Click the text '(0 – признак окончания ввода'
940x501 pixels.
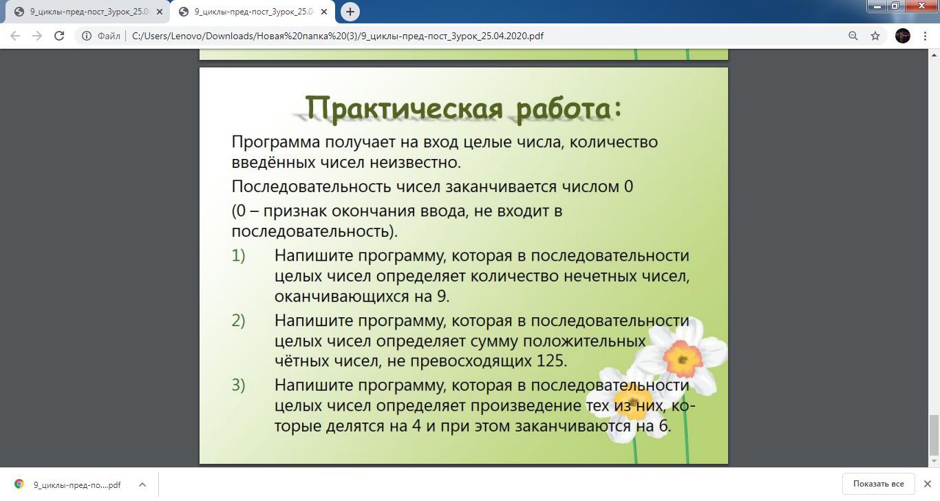351,211
